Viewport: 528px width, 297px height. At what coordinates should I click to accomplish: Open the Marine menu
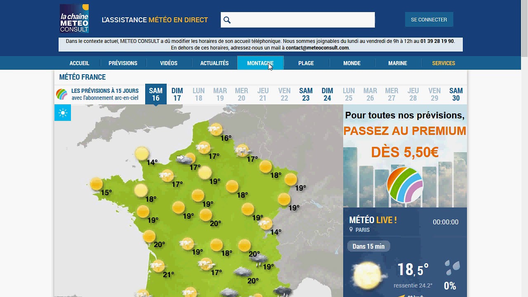[398, 63]
